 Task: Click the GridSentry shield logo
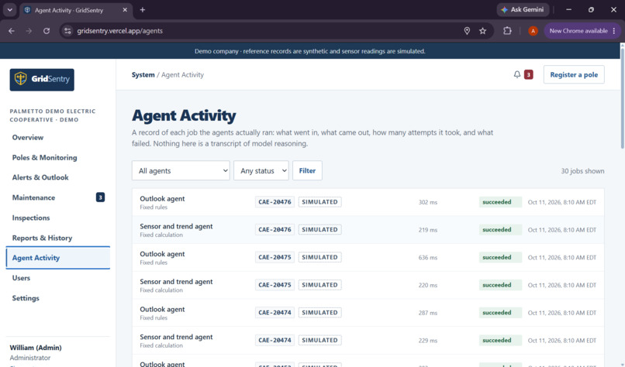pyautogui.click(x=42, y=80)
